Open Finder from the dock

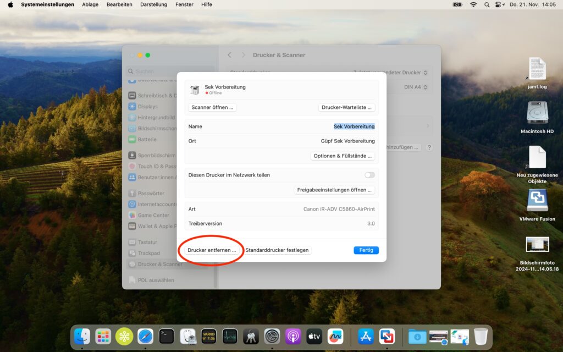82,336
